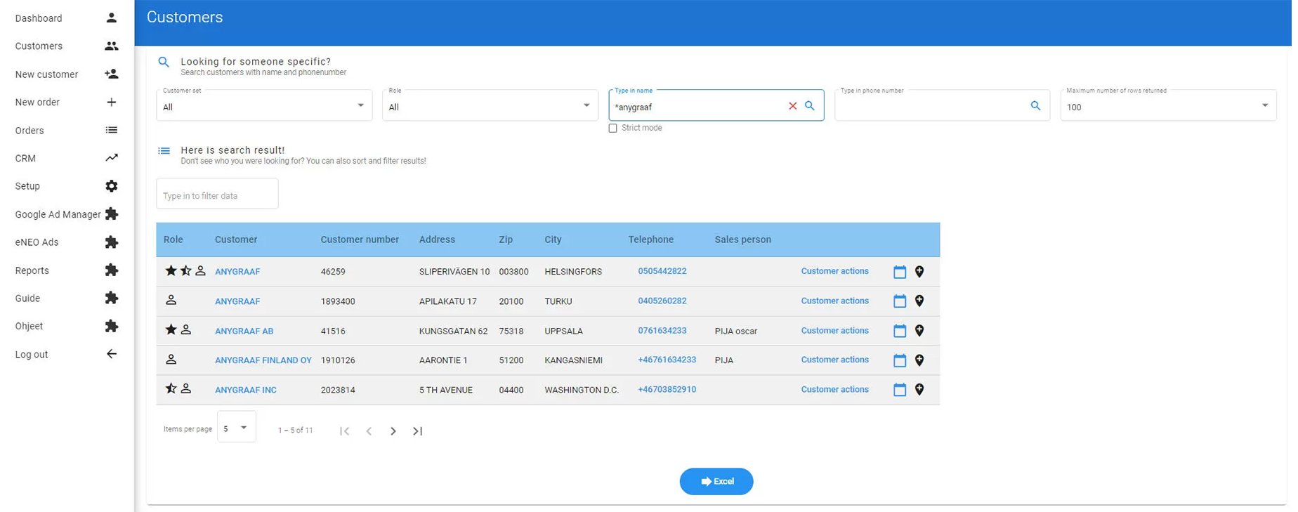Viewport: 1298px width, 512px height.
Task: Export results with the Excel button
Action: tap(716, 482)
